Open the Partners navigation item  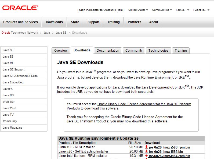tap(135, 22)
